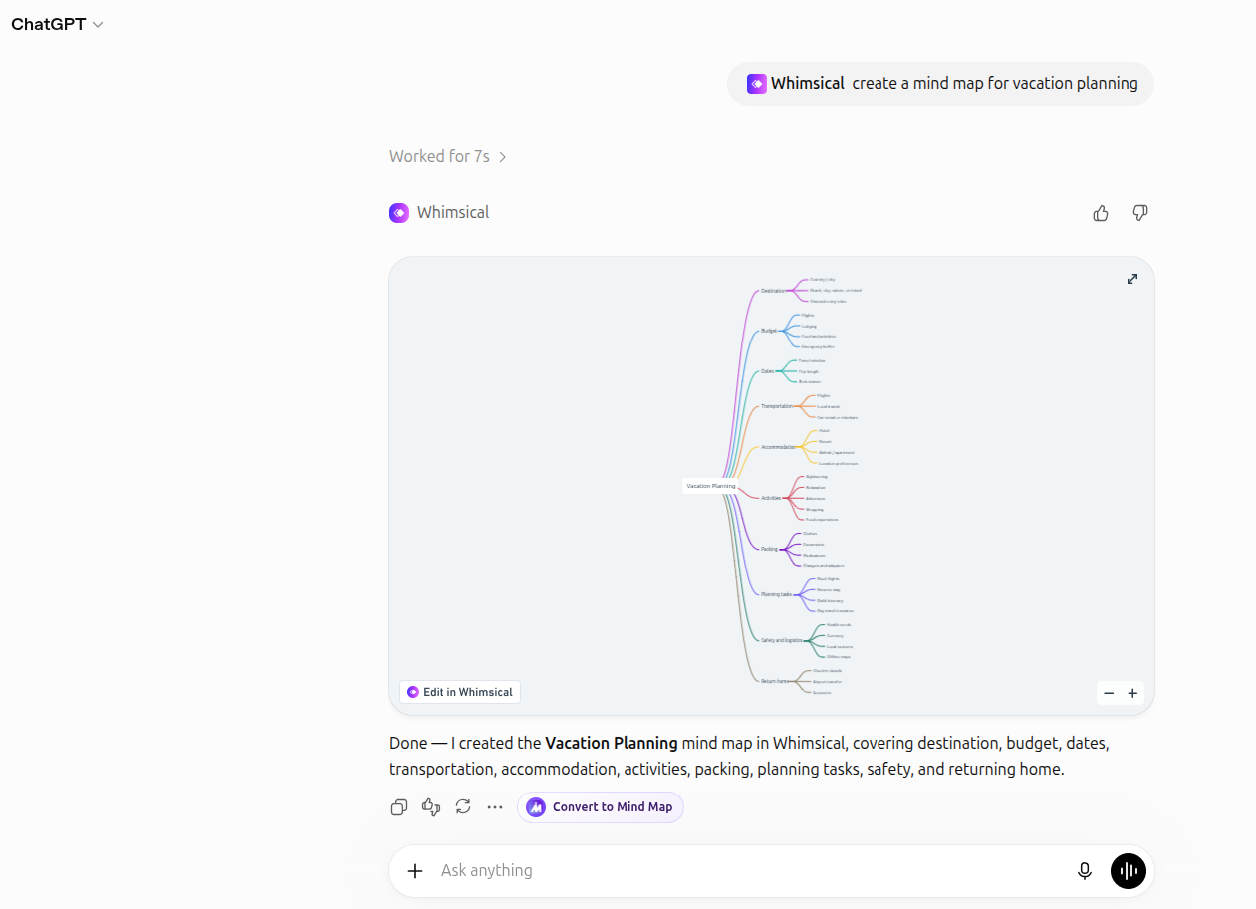Launch voice mode with the waveform button
The image size is (1256, 909).
(1129, 871)
